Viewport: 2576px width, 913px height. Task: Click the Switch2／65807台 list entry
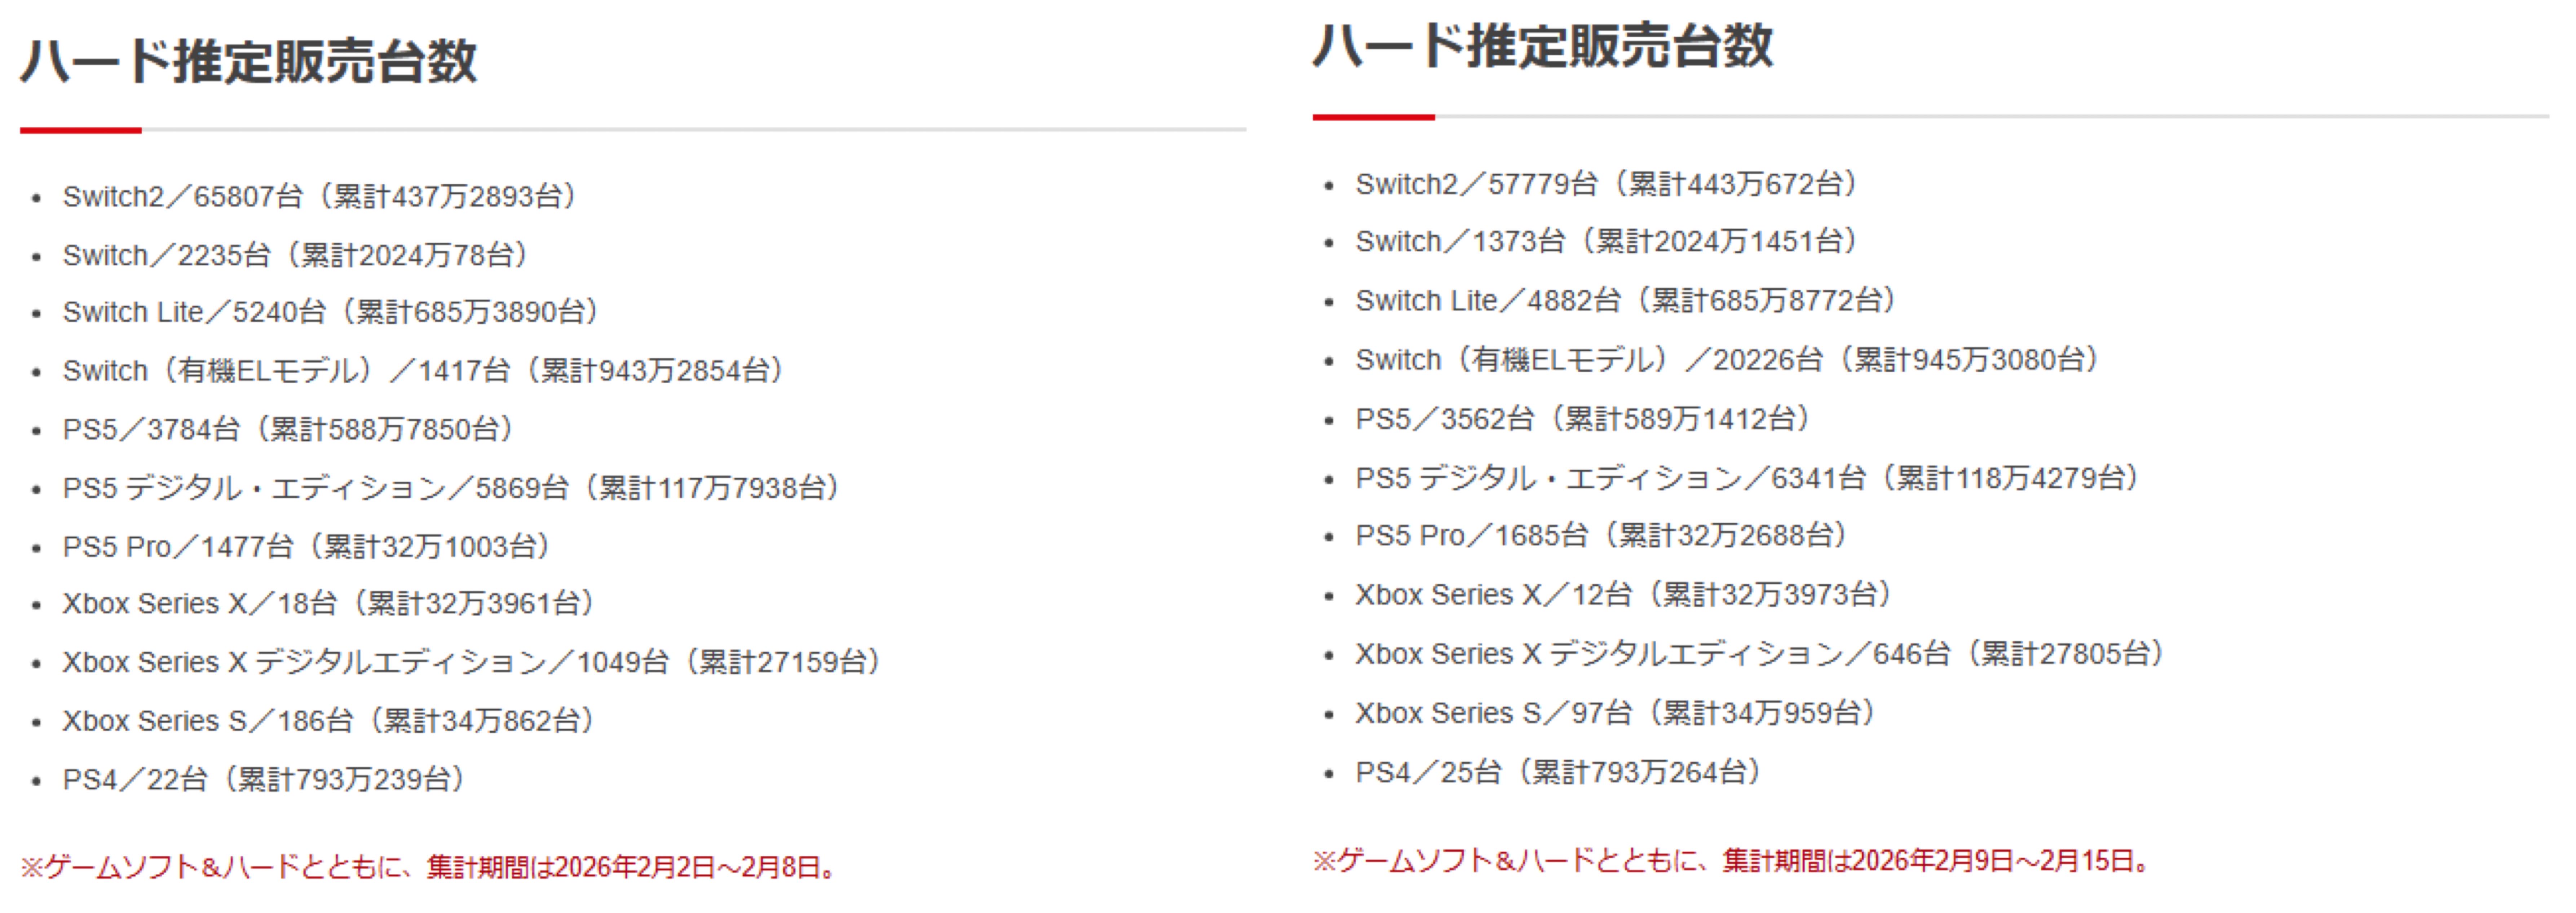tap(320, 196)
